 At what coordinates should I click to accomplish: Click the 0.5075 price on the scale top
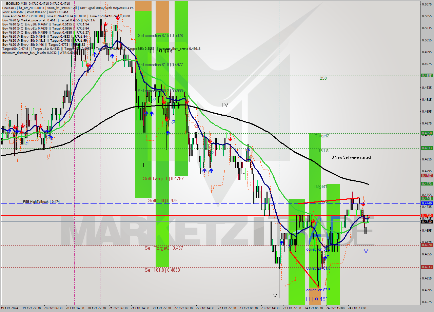(x=427, y=4)
